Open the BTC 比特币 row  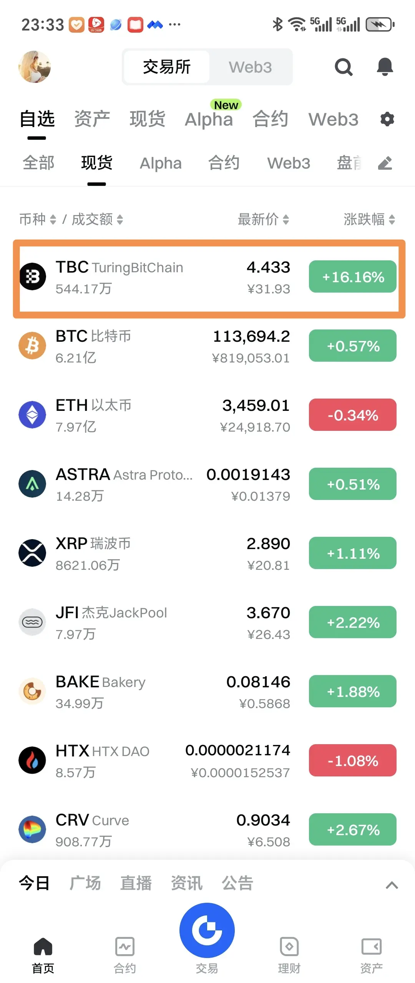pos(207,346)
